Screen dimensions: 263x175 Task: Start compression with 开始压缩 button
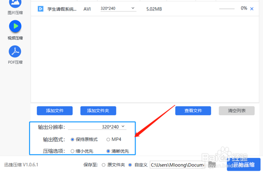click(x=244, y=165)
